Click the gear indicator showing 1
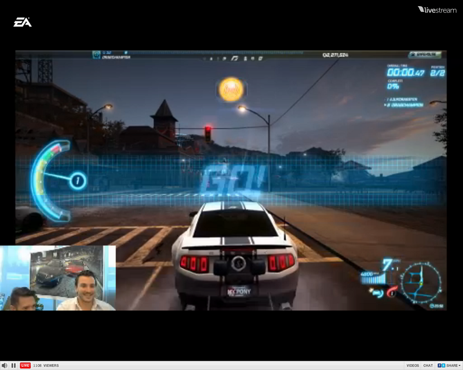 point(78,180)
